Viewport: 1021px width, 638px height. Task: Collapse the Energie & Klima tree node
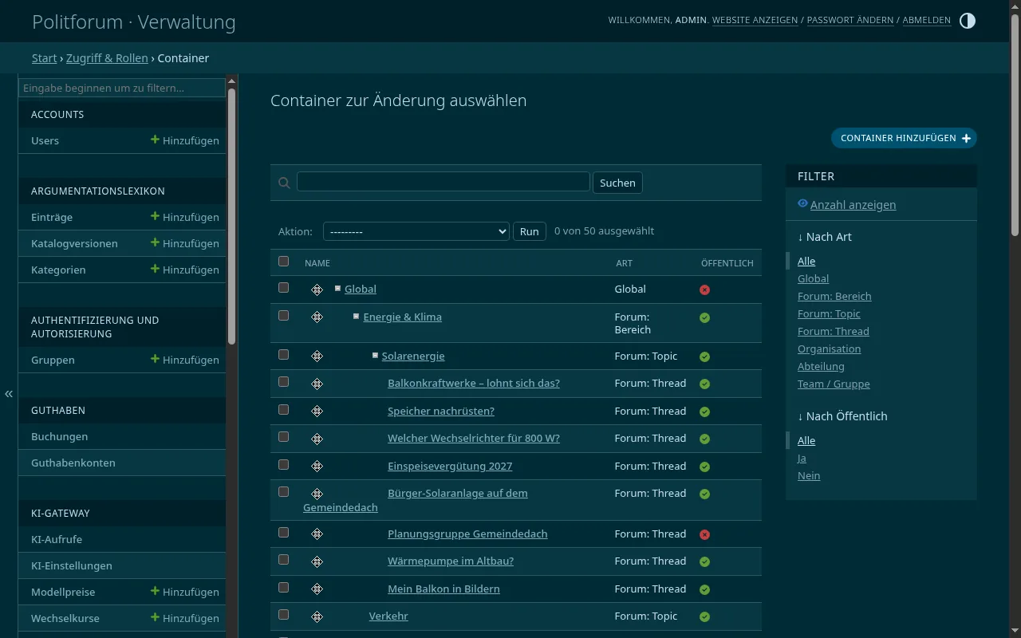tap(357, 317)
